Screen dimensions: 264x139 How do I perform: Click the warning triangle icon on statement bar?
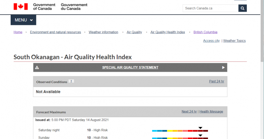pos(37,67)
